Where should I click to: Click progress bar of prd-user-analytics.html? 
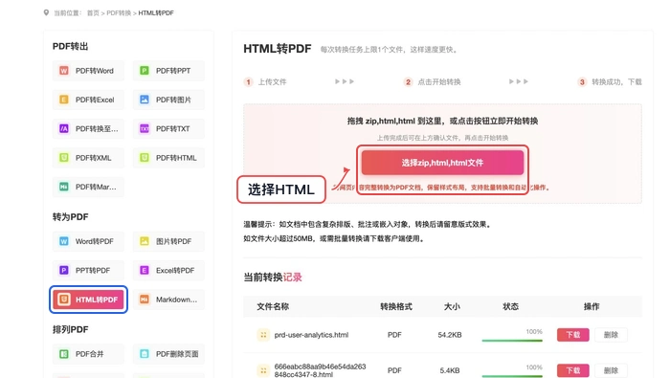click(512, 341)
